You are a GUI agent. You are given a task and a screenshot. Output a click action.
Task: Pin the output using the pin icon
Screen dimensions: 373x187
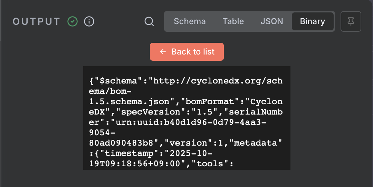[x=351, y=21]
